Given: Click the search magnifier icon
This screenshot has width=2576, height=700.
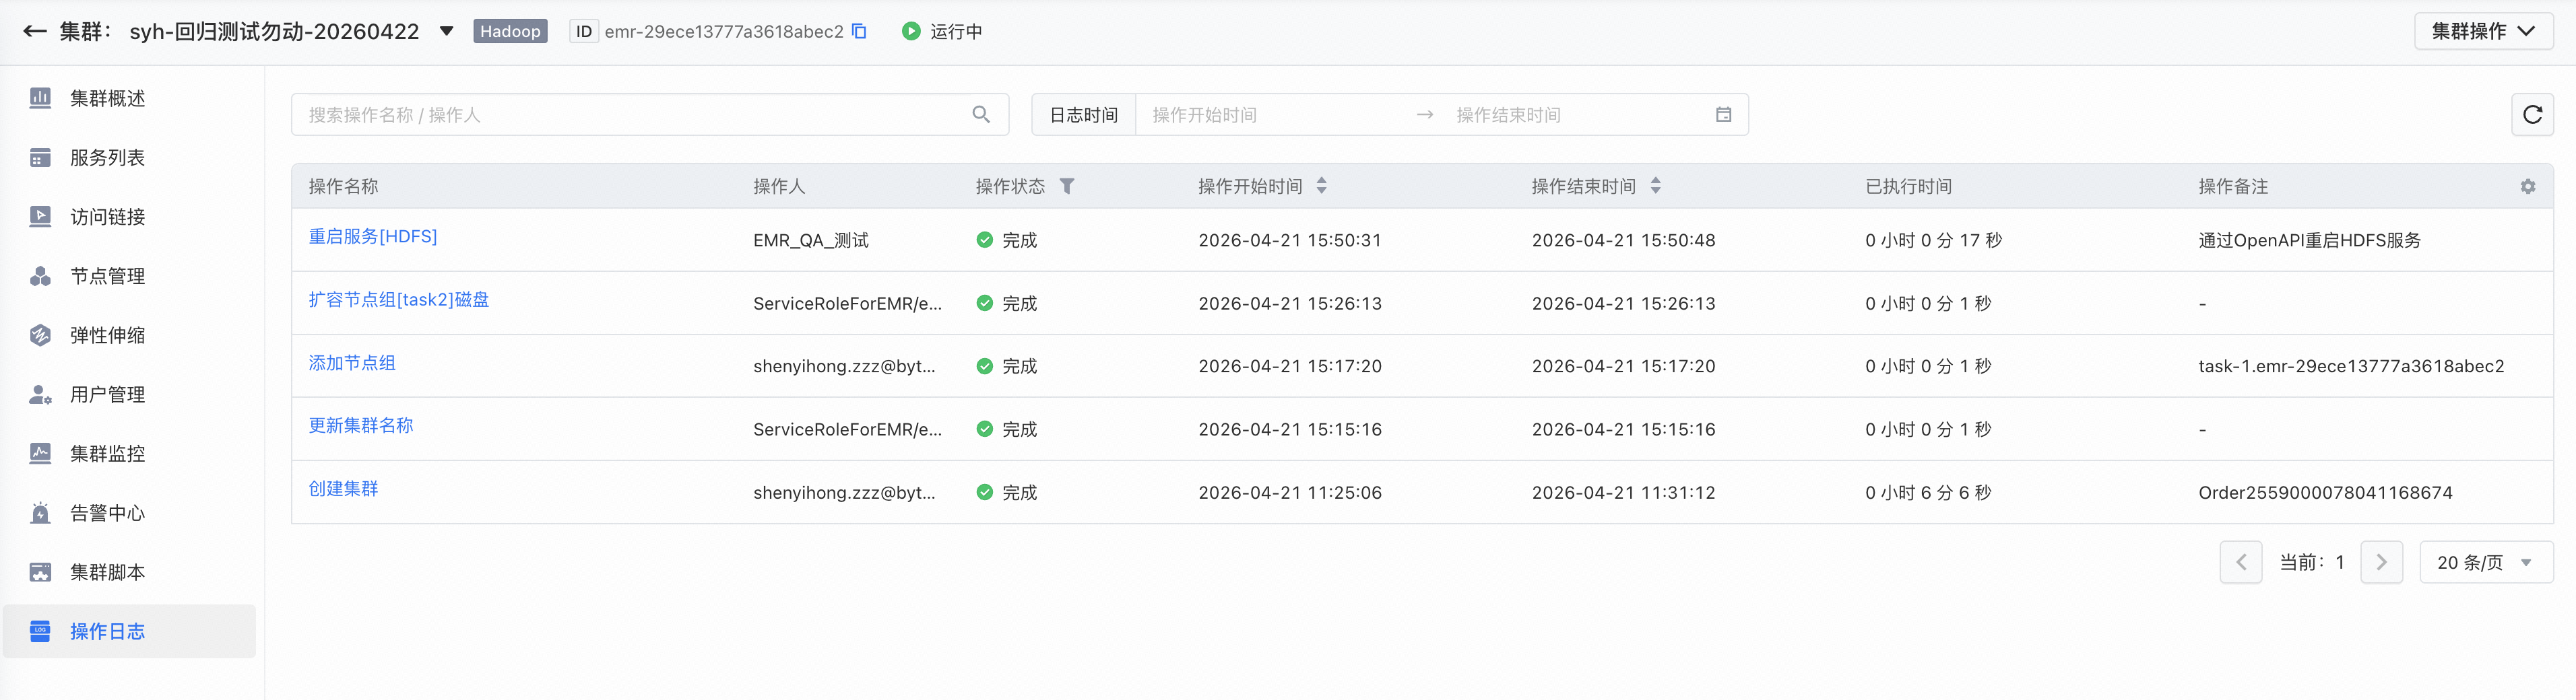Looking at the screenshot, I should tap(981, 115).
